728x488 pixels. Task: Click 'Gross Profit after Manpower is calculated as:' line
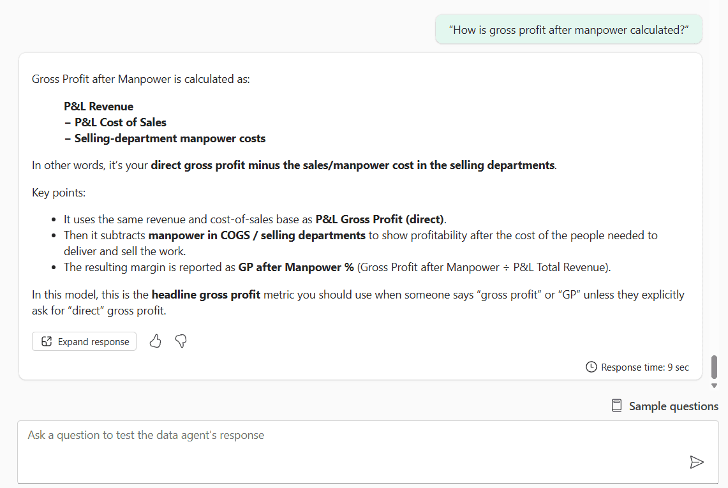140,79
